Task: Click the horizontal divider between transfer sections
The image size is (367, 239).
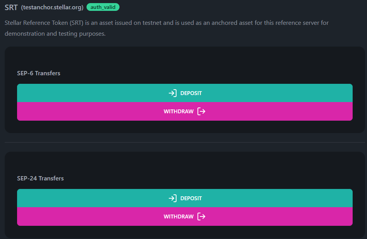Action: click(x=185, y=142)
